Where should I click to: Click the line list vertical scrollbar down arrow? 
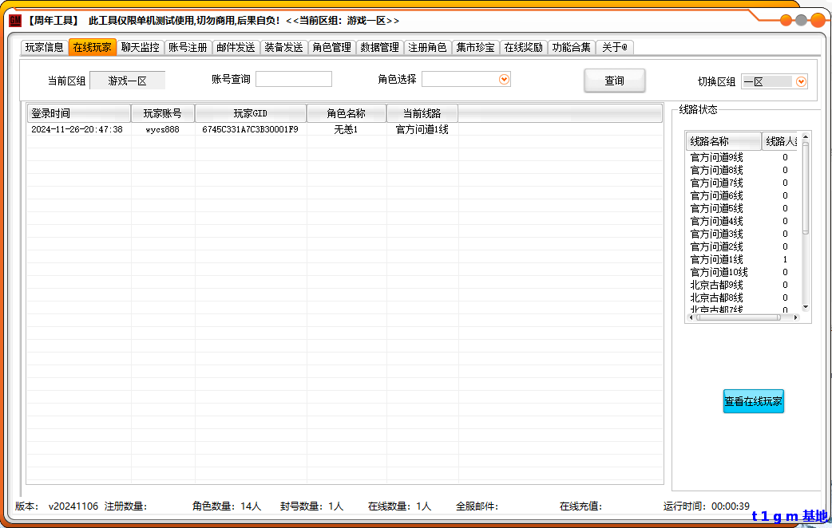805,307
